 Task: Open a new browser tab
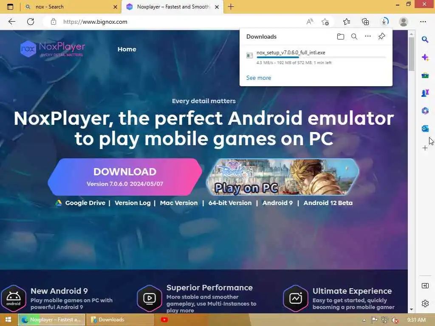[x=231, y=7]
